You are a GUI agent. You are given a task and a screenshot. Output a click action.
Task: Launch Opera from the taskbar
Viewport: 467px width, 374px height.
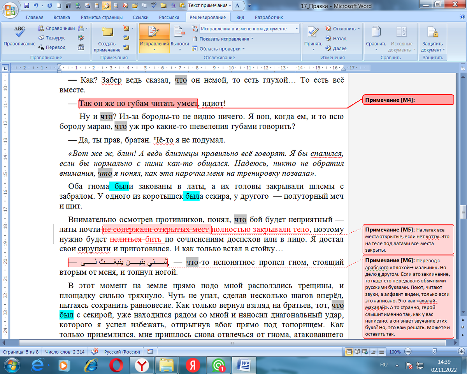(x=116, y=366)
